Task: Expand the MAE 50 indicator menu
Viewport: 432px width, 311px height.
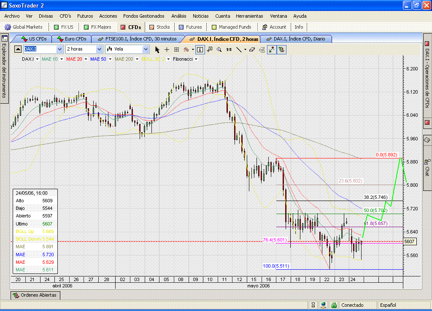Action: point(110,59)
